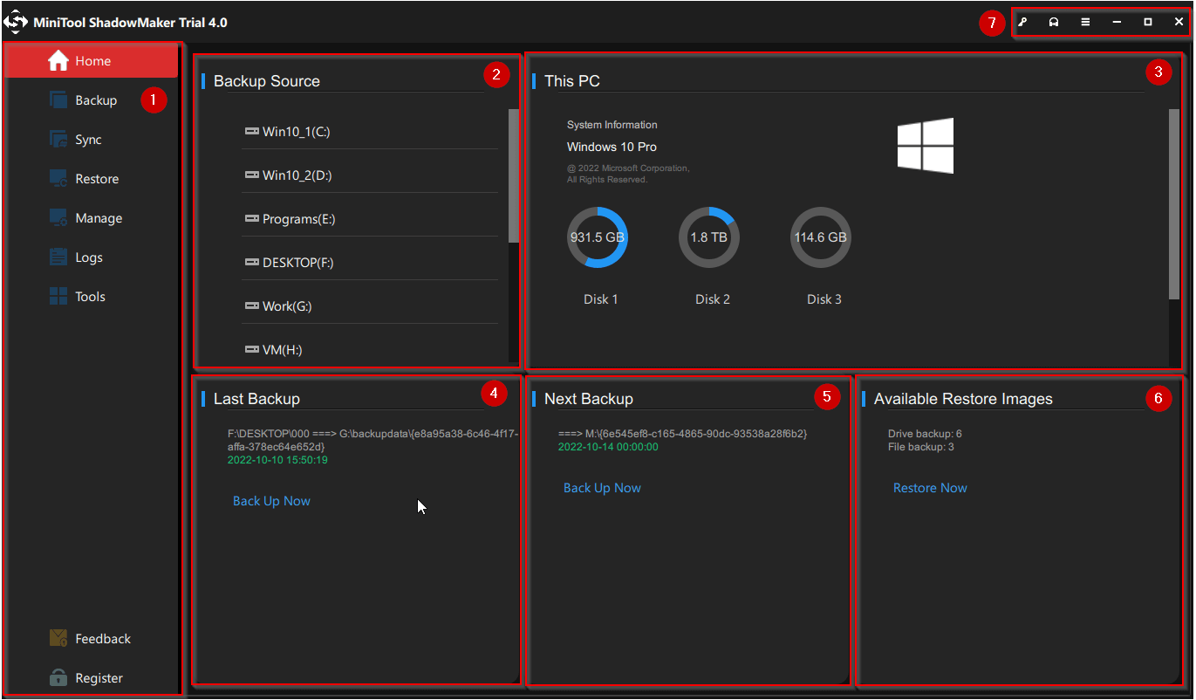Click Back Up Now under Next Backup
The image size is (1196, 700).
tap(602, 487)
